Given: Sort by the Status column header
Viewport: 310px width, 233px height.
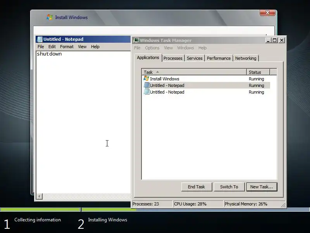Looking at the screenshot, I should pos(258,72).
